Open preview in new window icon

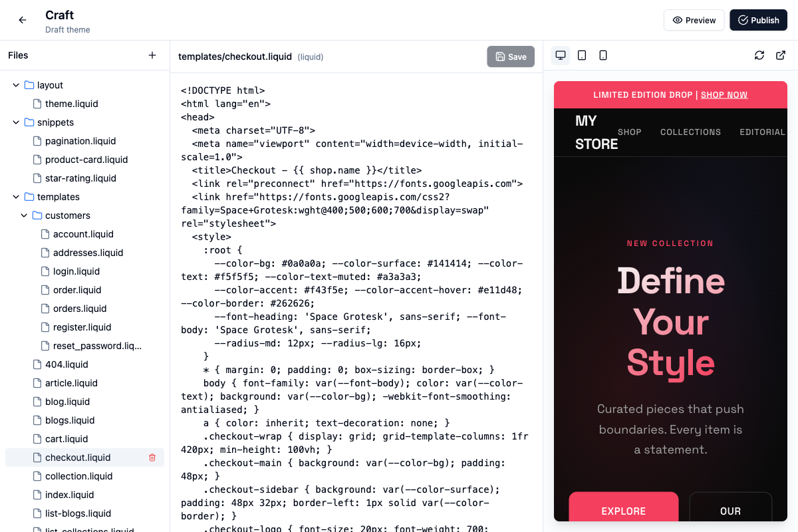(781, 55)
